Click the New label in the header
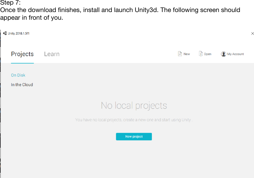This screenshot has height=178, width=254. pyautogui.click(x=187, y=54)
